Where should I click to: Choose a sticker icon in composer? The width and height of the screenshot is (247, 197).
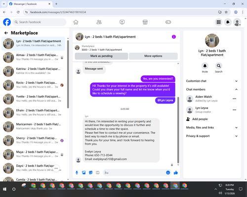[x=91, y=172]
